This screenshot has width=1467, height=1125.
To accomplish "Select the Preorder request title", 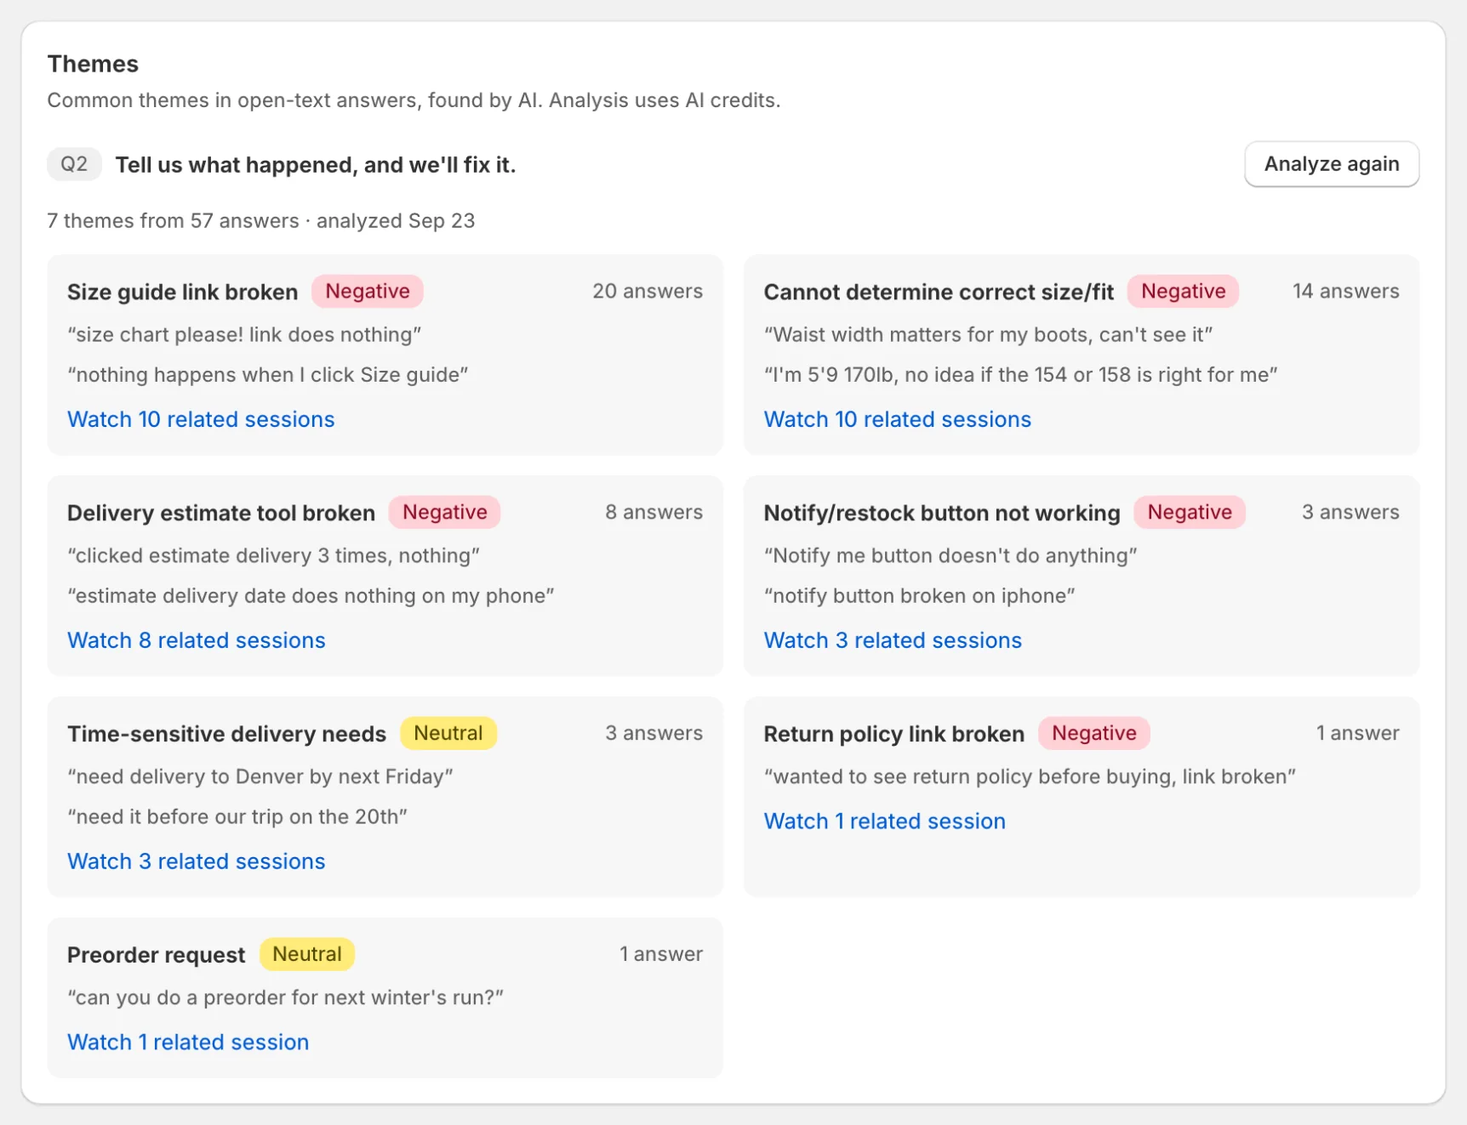I will point(157,955).
